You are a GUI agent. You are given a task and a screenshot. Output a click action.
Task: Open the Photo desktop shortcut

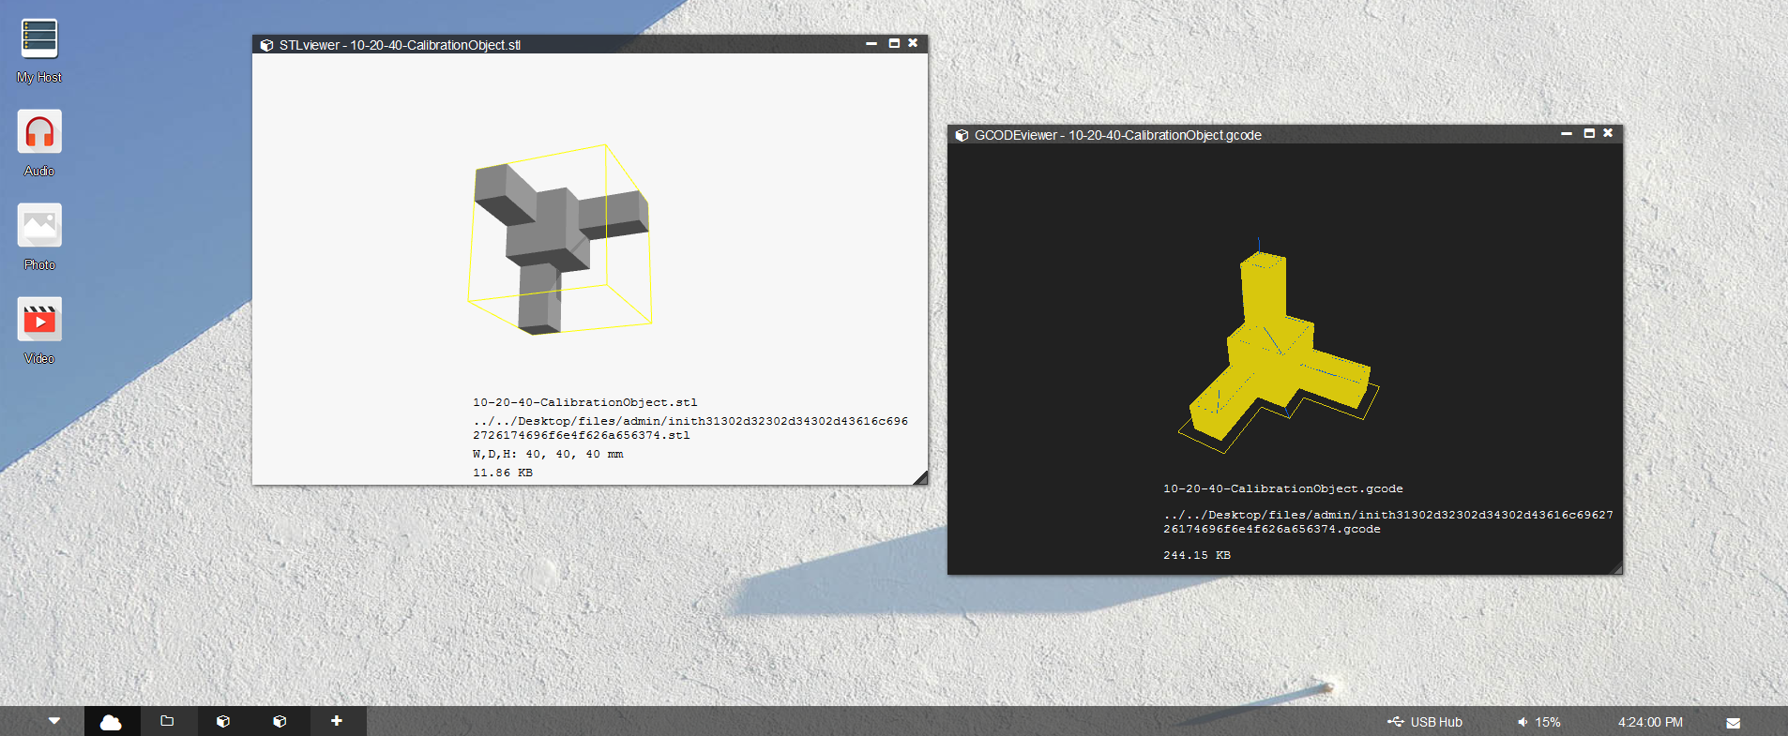click(39, 226)
